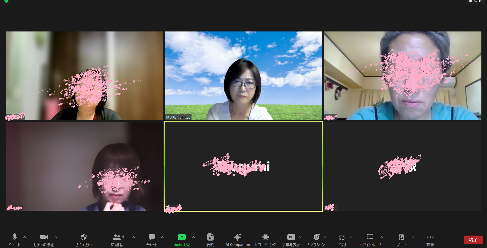Viewport: 487px width, 248px height.
Task: Open the reactions smiley icon
Action: click(x=316, y=237)
